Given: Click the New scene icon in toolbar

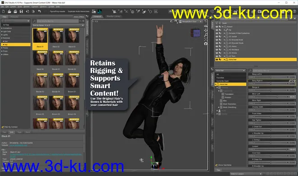Looking at the screenshot, I should coord(4,12).
